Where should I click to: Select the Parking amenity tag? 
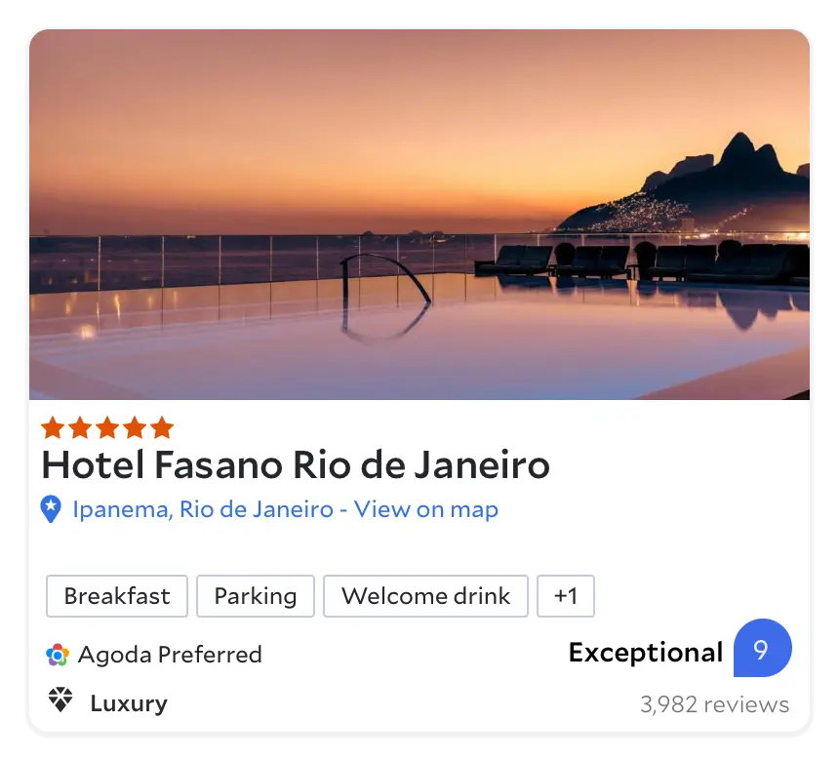click(x=256, y=596)
